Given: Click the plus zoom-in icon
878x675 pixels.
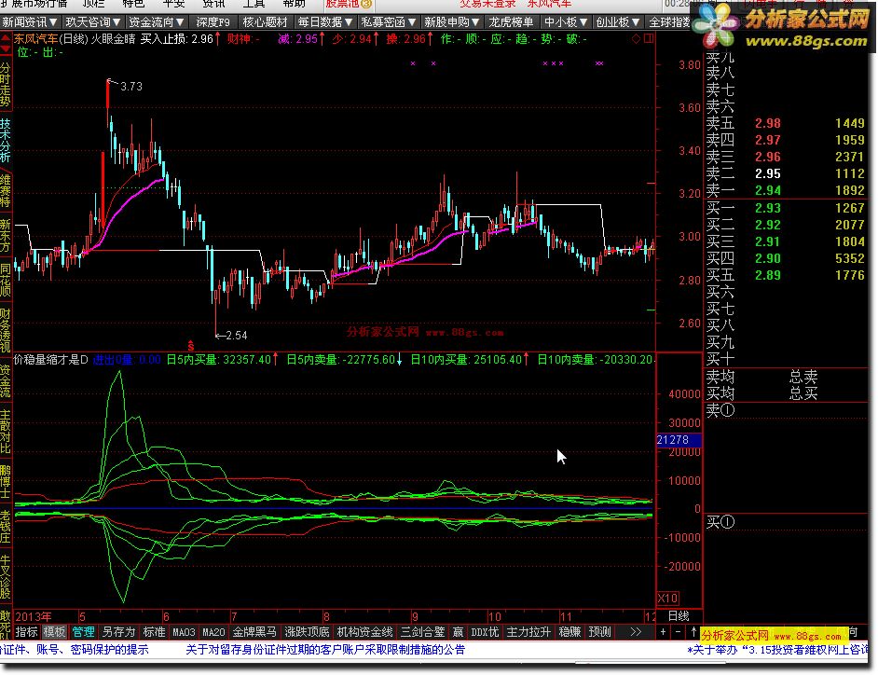Looking at the screenshot, I should [663, 632].
